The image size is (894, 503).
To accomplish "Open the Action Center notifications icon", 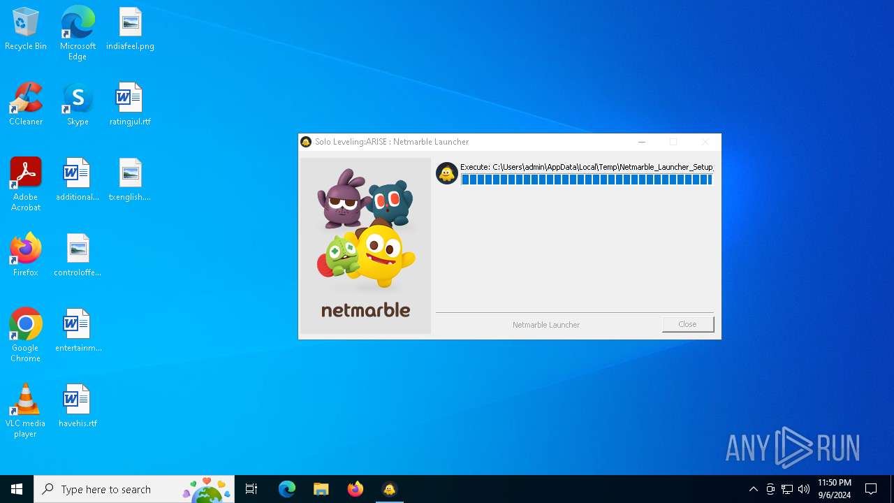I will [871, 489].
